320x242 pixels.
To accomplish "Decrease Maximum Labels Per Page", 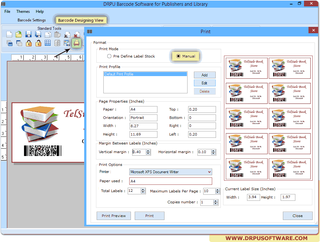I will pyautogui.click(x=218, y=192).
